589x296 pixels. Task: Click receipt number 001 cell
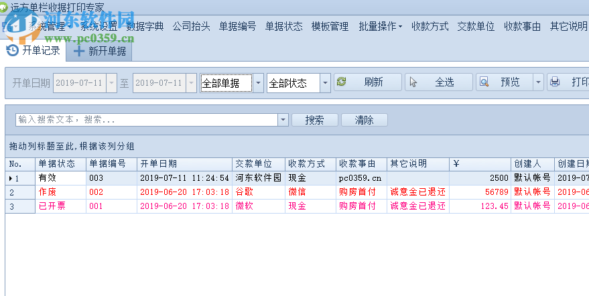pos(111,206)
